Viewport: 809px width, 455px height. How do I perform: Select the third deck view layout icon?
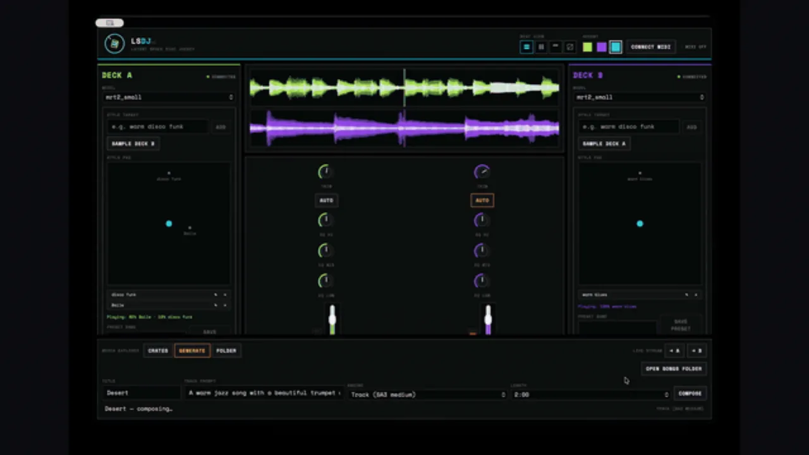pyautogui.click(x=556, y=47)
